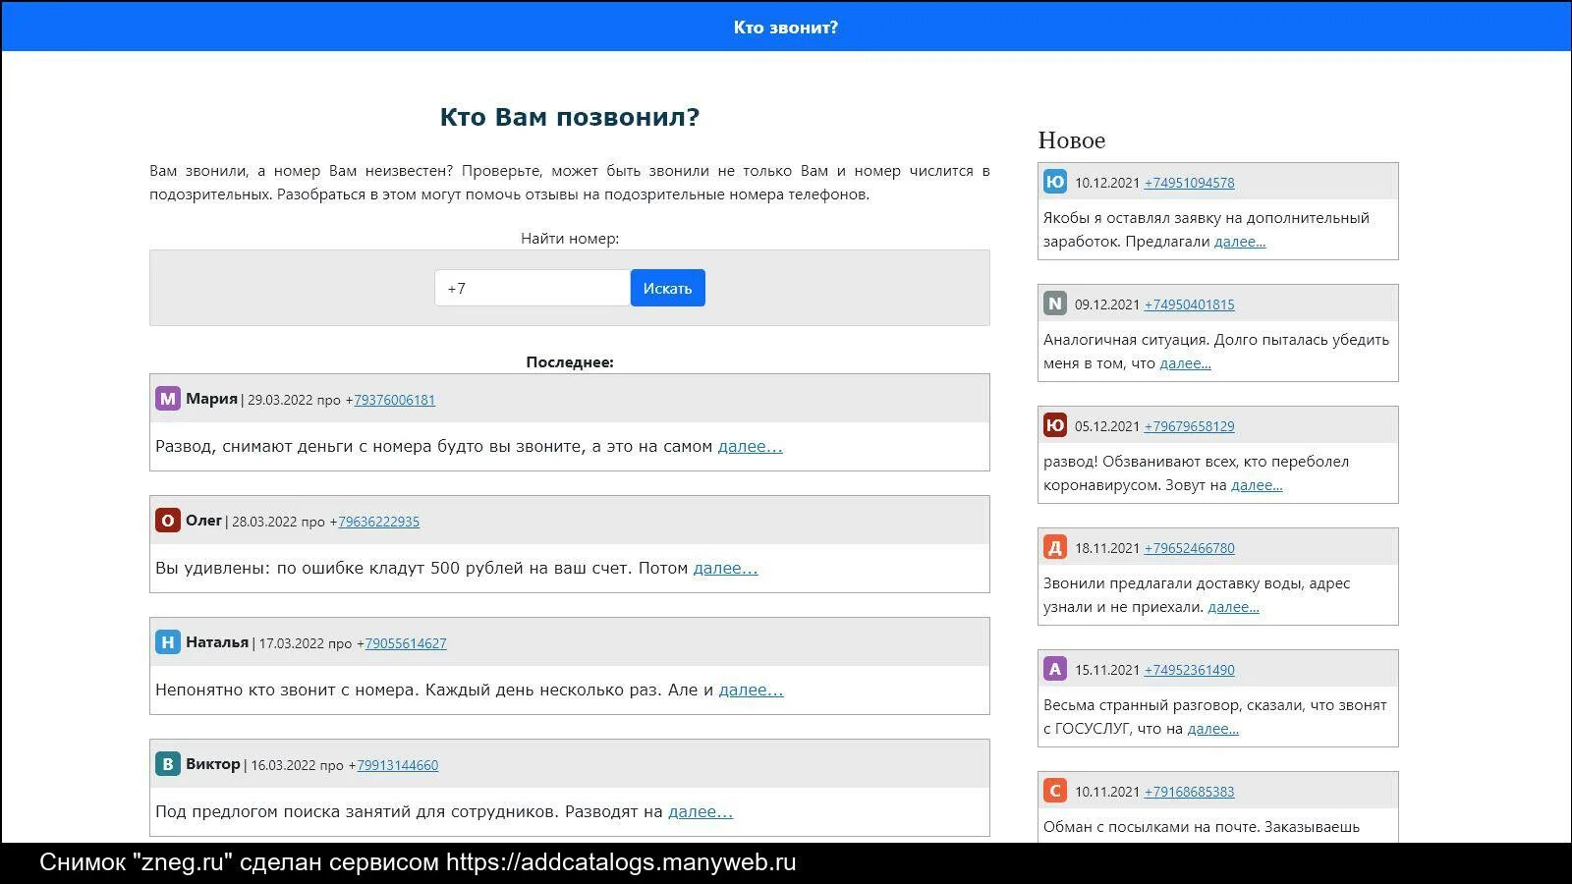Open sidebar number +79168685383

(x=1189, y=792)
